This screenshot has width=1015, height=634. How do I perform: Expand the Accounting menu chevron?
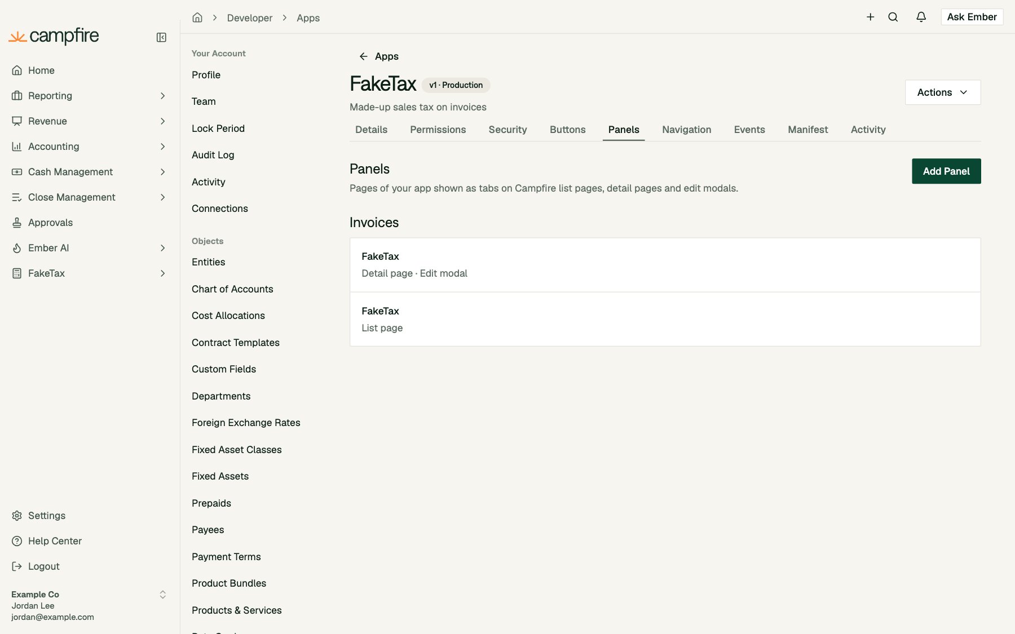tap(162, 147)
